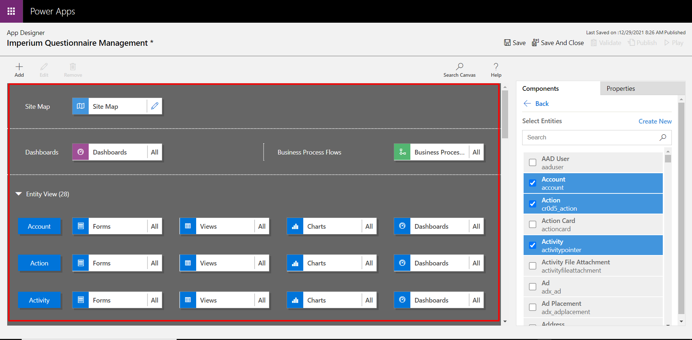Enable the Action Card entity checkbox

tap(533, 224)
